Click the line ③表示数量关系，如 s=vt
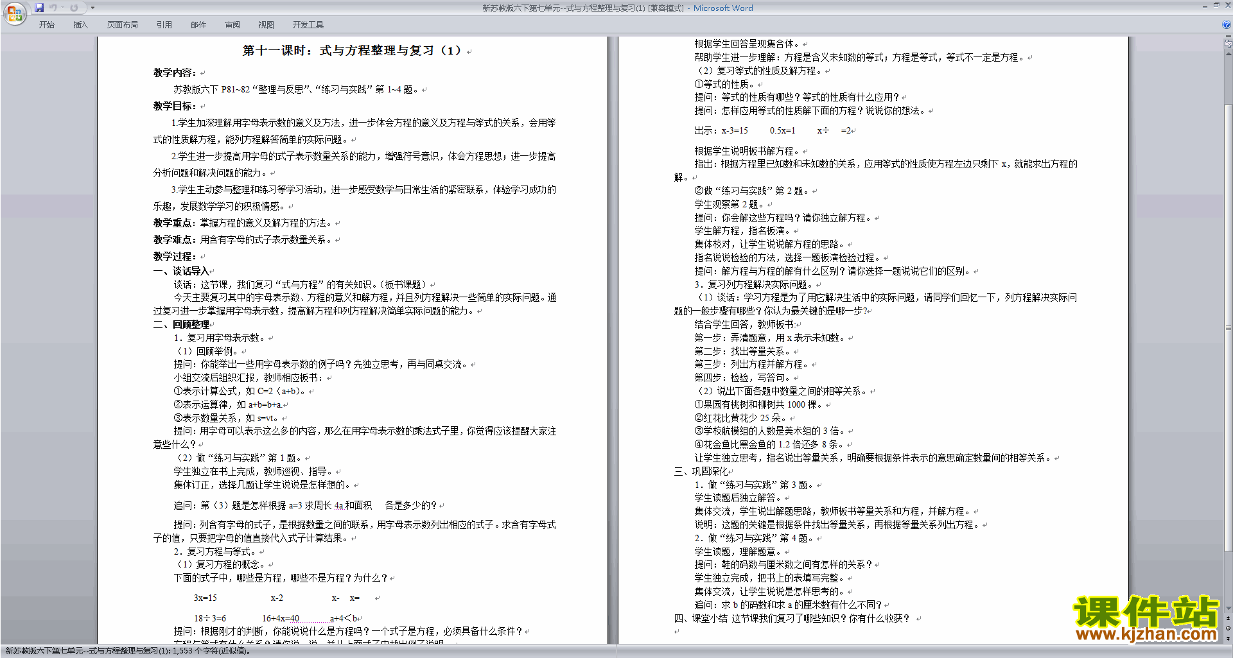 226,418
